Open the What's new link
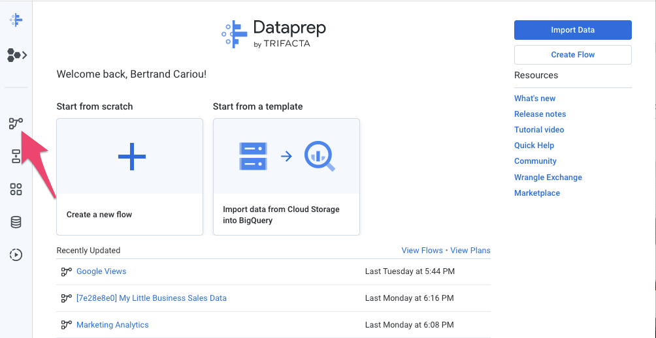 pos(534,99)
